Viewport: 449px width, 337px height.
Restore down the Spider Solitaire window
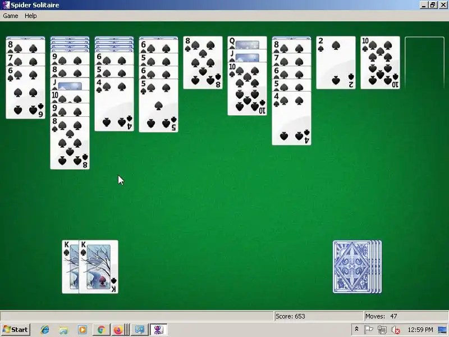coord(433,5)
